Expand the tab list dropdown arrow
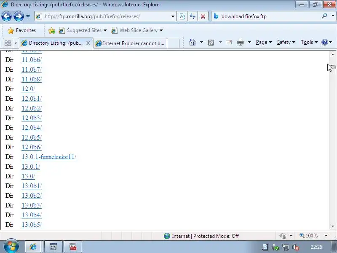Image resolution: width=337 pixels, height=253 pixels. point(16,43)
